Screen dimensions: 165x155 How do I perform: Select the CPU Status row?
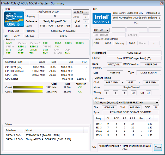pyautogui.click(x=46, y=79)
